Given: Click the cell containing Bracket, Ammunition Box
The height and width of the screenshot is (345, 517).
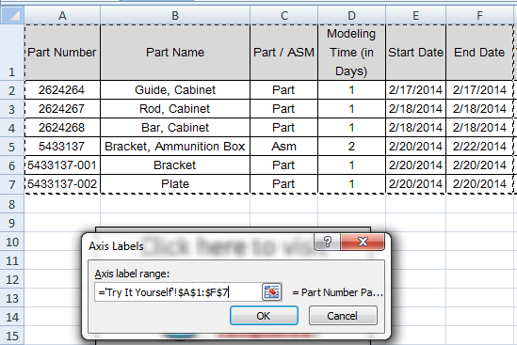Looking at the screenshot, I should (x=175, y=147).
